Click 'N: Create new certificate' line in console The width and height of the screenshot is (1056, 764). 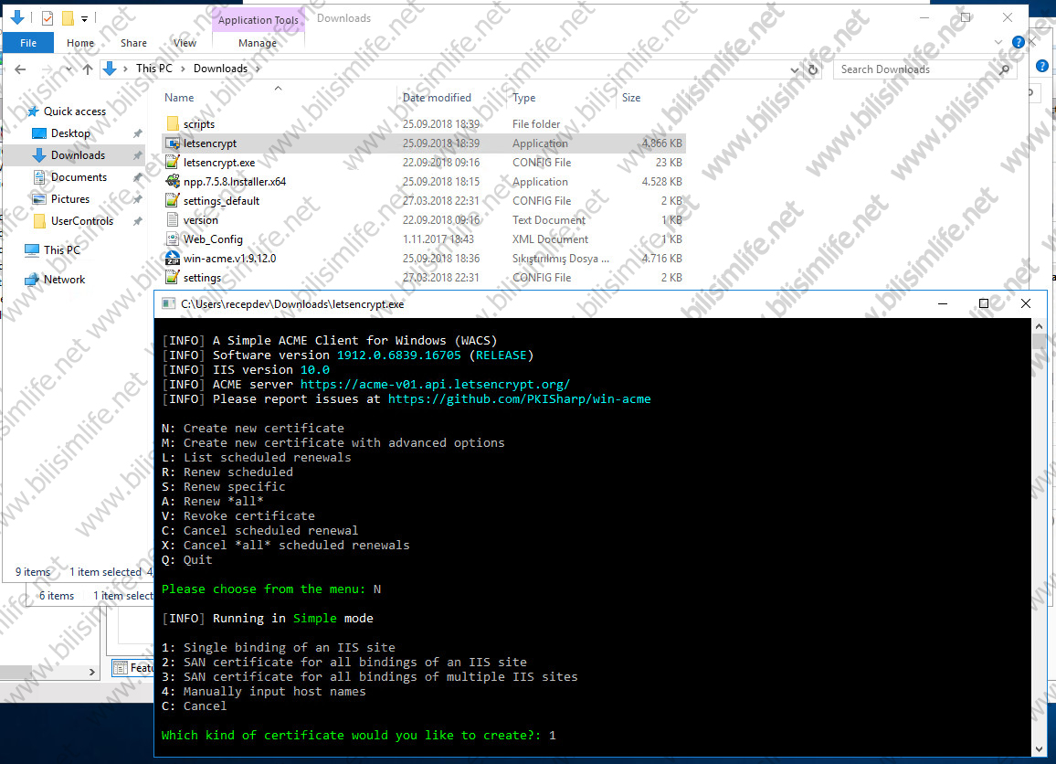pos(252,429)
